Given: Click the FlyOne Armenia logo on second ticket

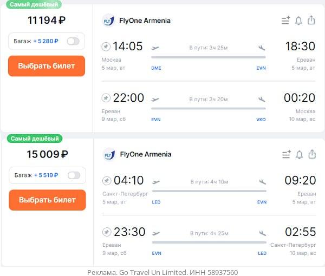Looking at the screenshot, I should point(109,155).
